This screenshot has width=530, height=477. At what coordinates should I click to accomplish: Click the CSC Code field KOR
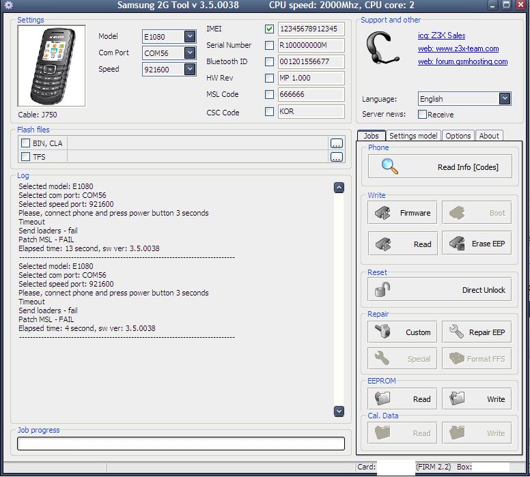click(x=311, y=111)
